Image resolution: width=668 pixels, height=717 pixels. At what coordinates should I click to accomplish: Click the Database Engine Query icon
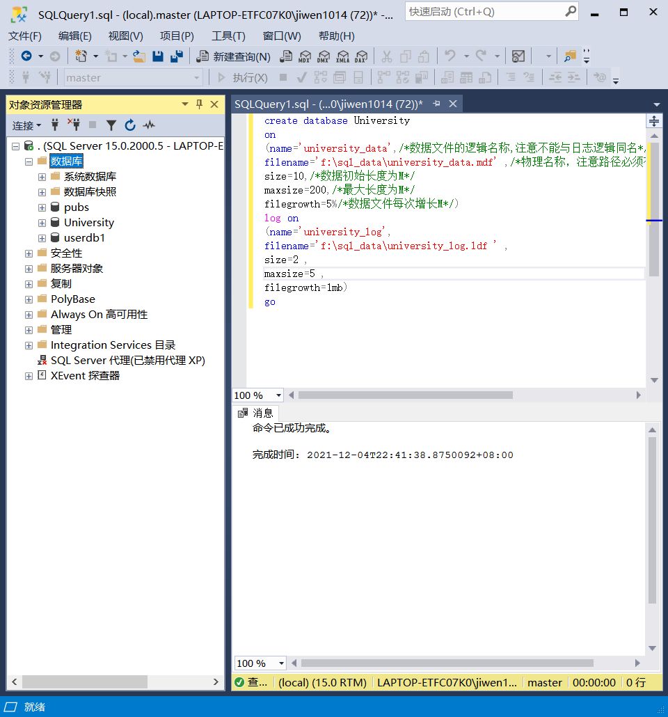coord(286,56)
